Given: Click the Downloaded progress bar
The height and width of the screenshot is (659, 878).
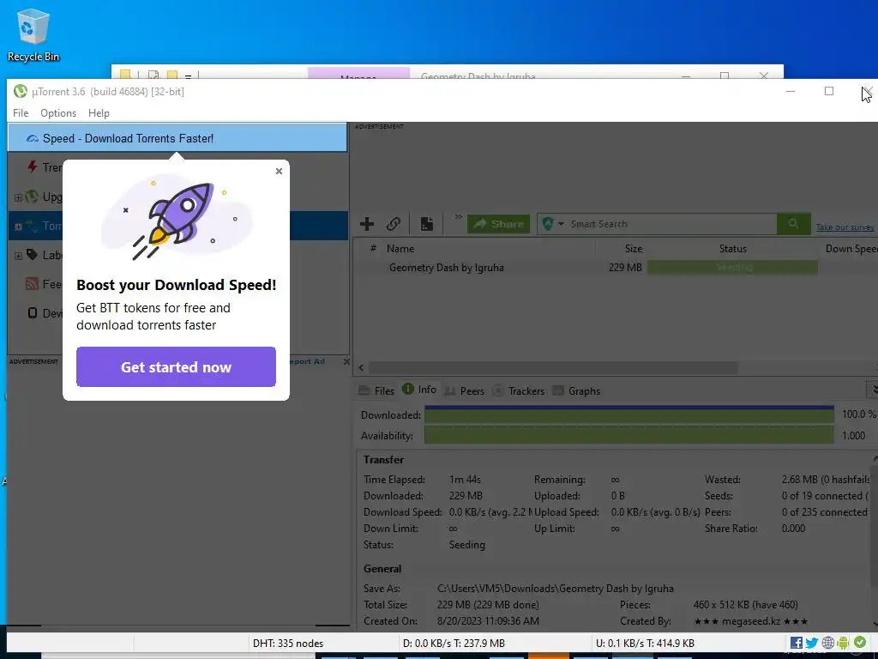Looking at the screenshot, I should pos(628,415).
